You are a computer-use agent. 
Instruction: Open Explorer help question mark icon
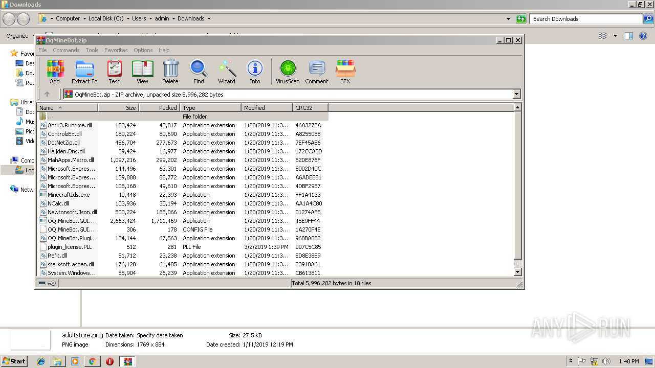pyautogui.click(x=643, y=36)
